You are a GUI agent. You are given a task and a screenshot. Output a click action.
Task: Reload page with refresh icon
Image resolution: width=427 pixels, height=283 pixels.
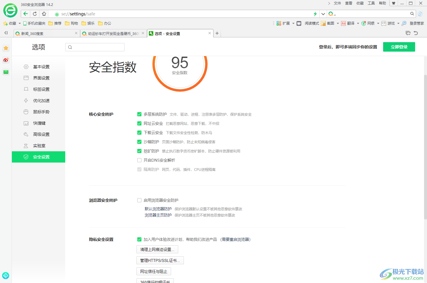point(35,14)
